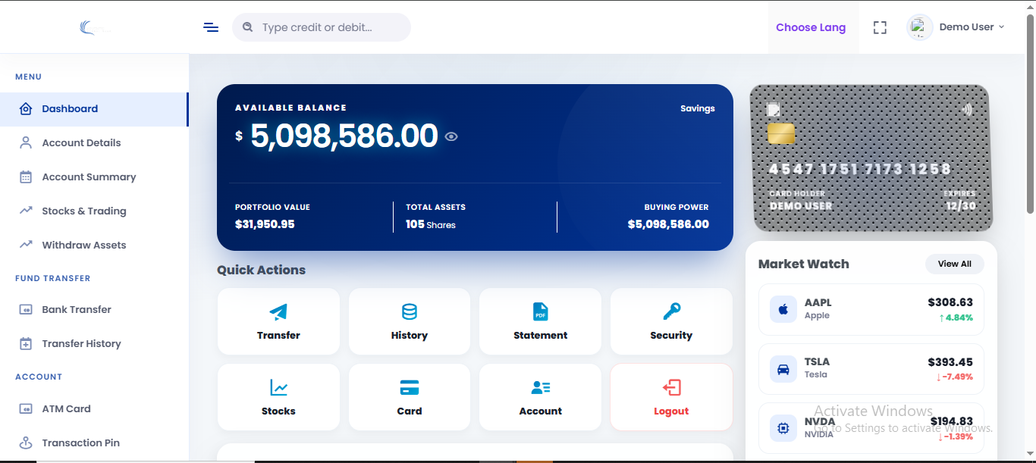Image resolution: width=1036 pixels, height=463 pixels.
Task: Open the Choose Lang selector
Action: 811,27
